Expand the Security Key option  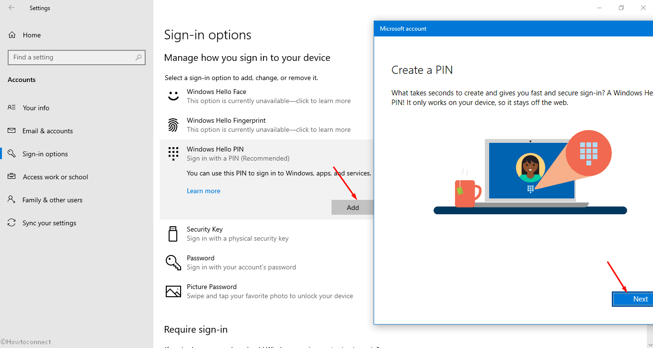point(267,234)
